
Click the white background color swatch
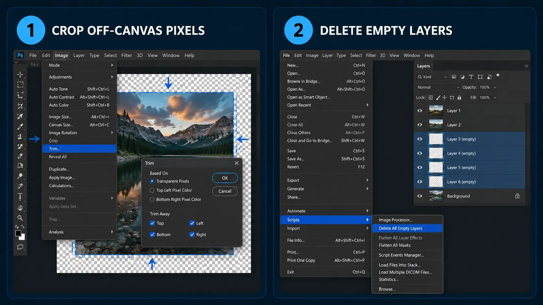[x=23, y=238]
